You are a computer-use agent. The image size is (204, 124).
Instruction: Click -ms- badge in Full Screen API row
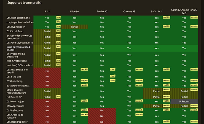click(58, 96)
